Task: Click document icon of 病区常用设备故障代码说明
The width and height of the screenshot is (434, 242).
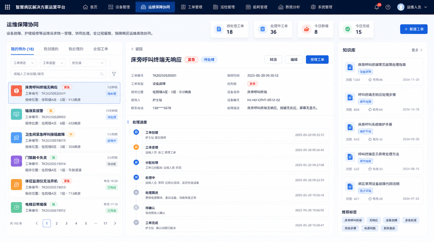Action: click(350, 186)
